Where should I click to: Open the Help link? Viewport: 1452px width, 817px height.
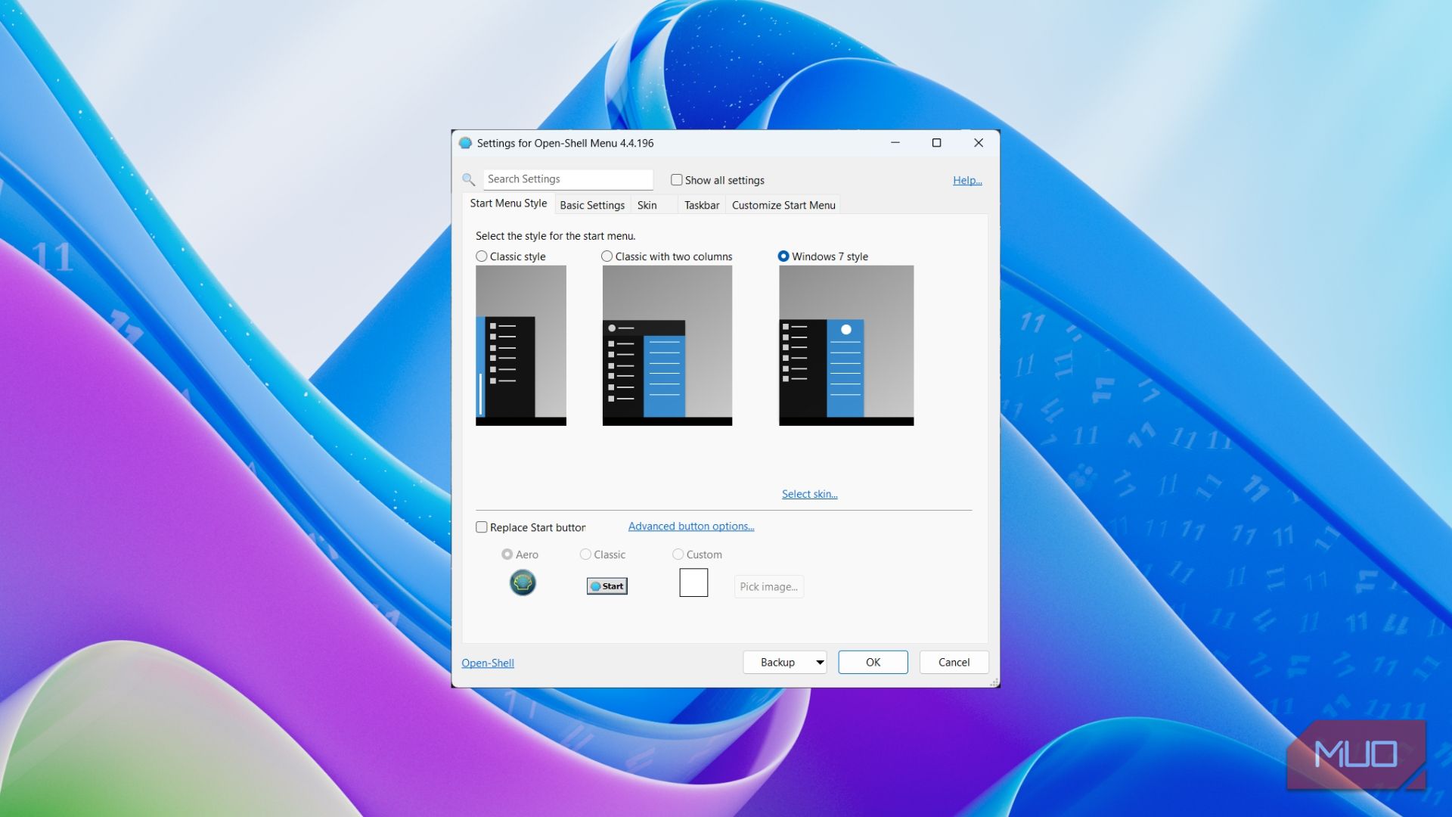(967, 180)
